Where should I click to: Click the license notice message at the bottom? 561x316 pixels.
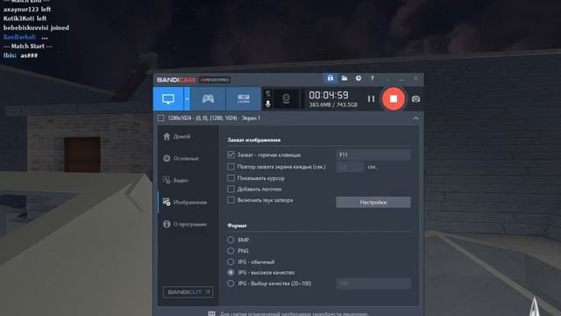[295, 313]
